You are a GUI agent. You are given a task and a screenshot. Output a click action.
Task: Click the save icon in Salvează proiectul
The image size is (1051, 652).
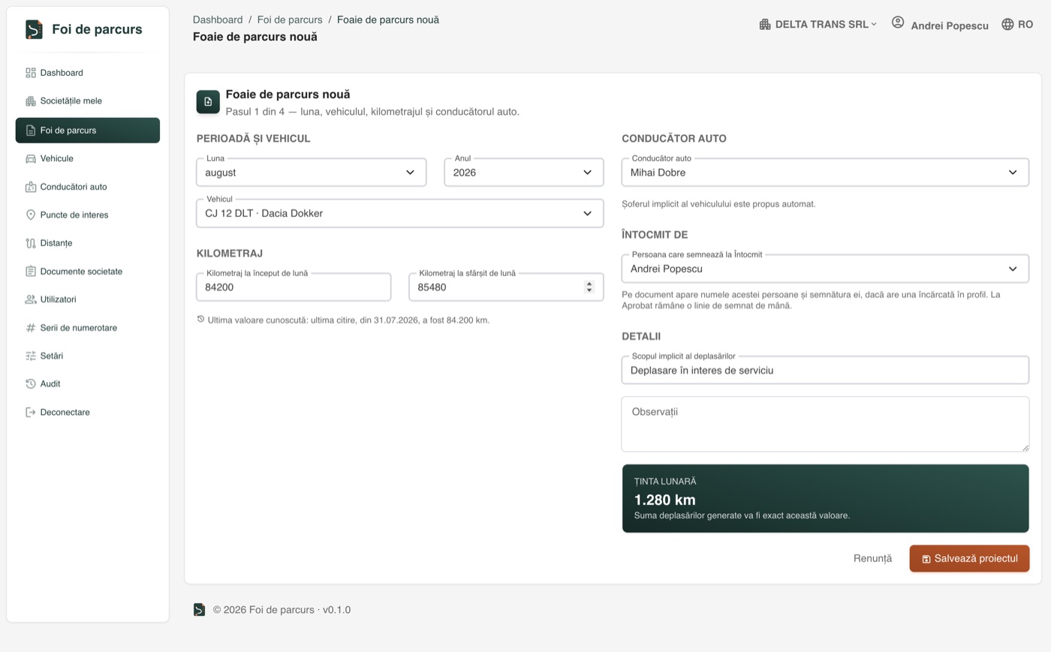926,559
